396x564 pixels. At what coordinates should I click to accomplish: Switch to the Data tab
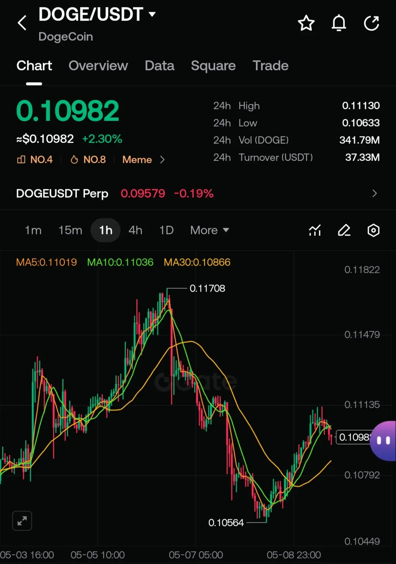click(x=159, y=66)
